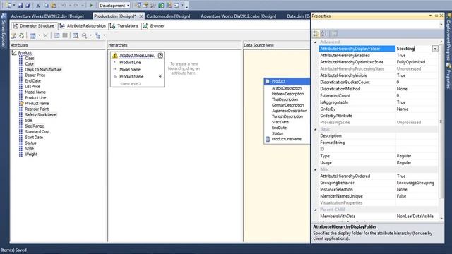Select the Dealer Price attribute
The image size is (452, 254).
coord(35,75)
